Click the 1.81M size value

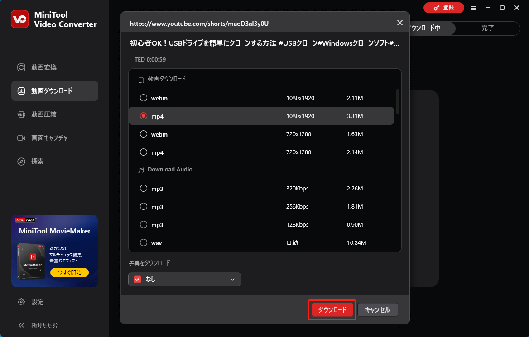(355, 207)
